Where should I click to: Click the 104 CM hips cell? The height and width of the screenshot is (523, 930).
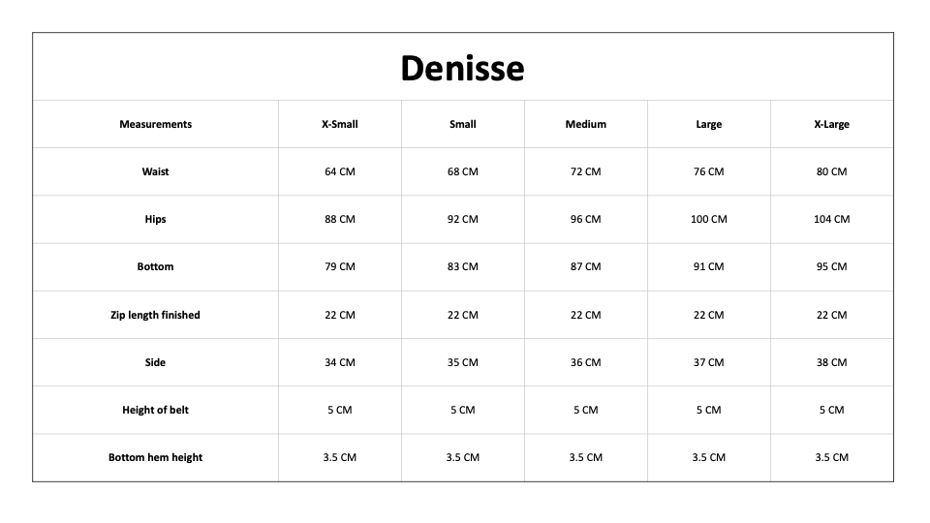[x=831, y=219]
